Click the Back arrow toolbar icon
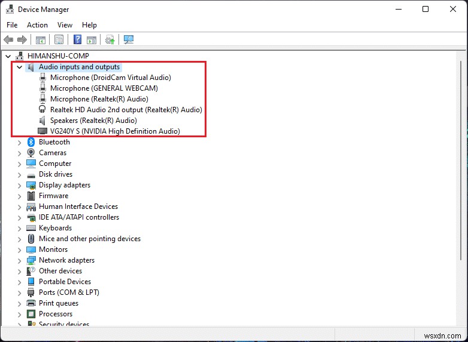This screenshot has height=342, width=468. point(8,39)
